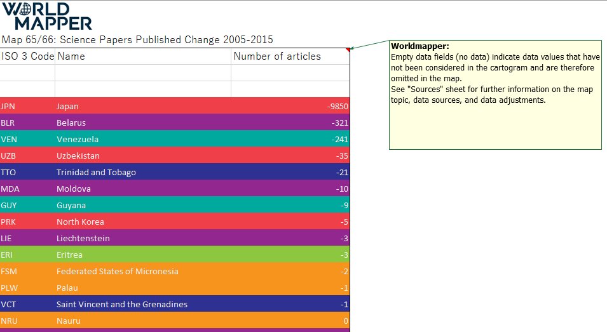
Task: Click the Worldmapper logo
Action: tap(47, 17)
